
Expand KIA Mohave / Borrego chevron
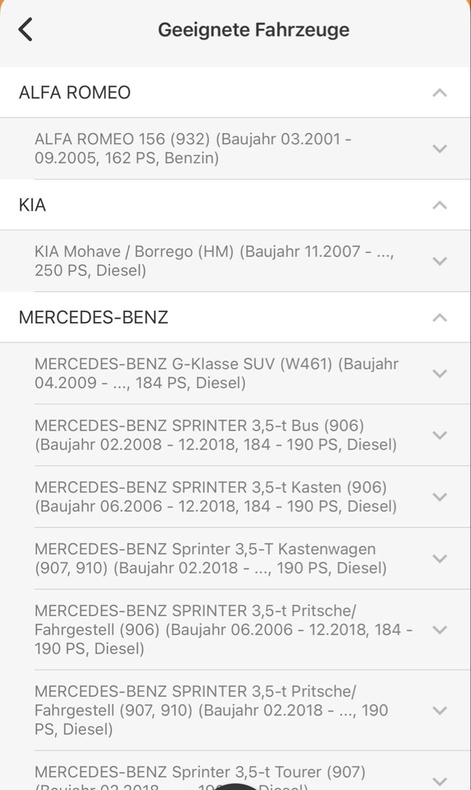pos(439,261)
